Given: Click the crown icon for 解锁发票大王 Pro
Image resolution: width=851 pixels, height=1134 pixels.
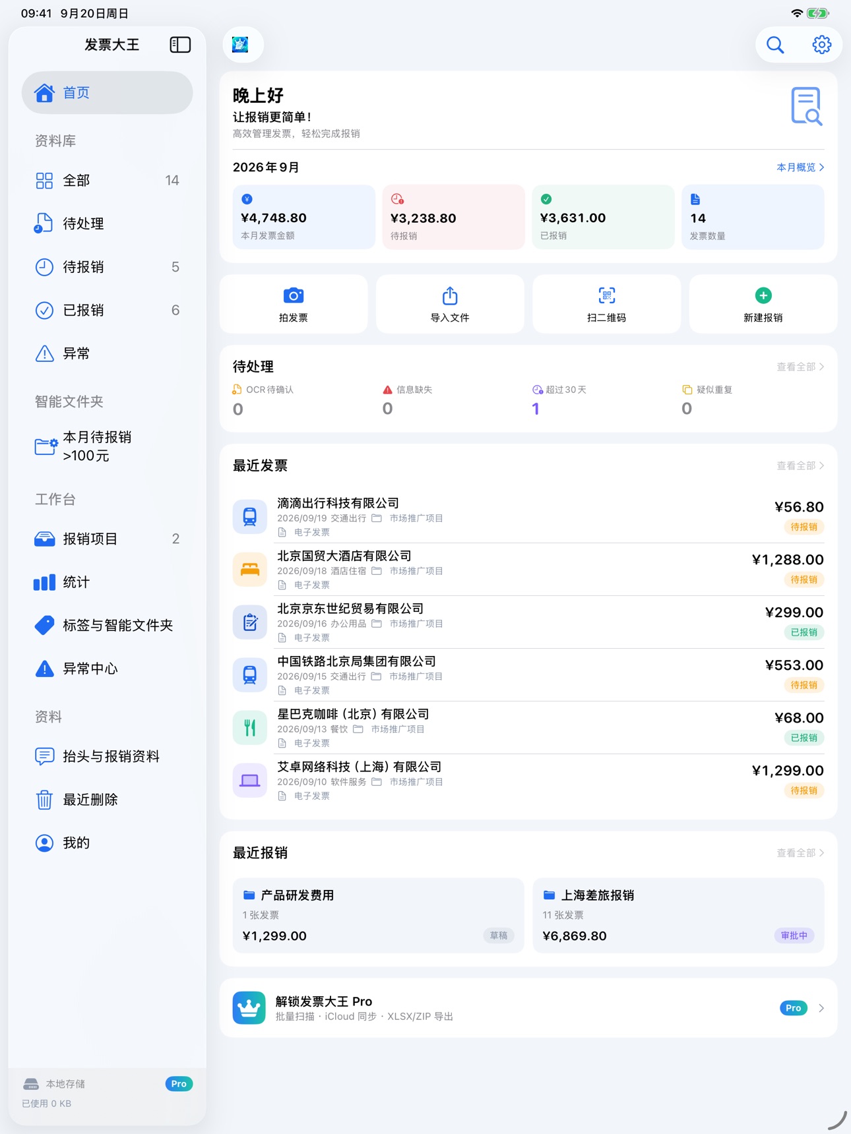Looking at the screenshot, I should pyautogui.click(x=249, y=1007).
